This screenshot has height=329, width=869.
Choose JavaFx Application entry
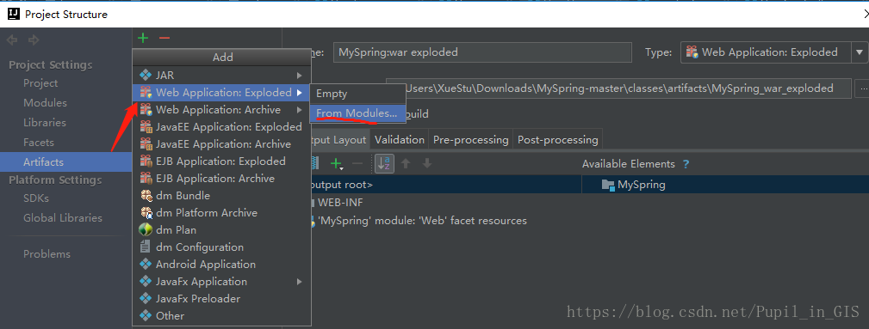[x=221, y=281]
